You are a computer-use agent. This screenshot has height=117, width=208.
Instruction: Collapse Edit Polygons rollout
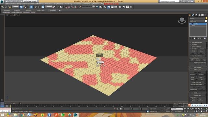[198, 70]
